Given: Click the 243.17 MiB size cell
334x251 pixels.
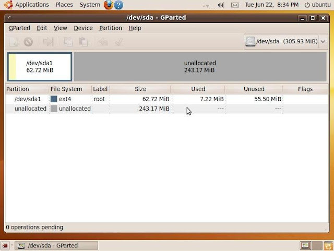Looking at the screenshot, I should [x=154, y=109].
